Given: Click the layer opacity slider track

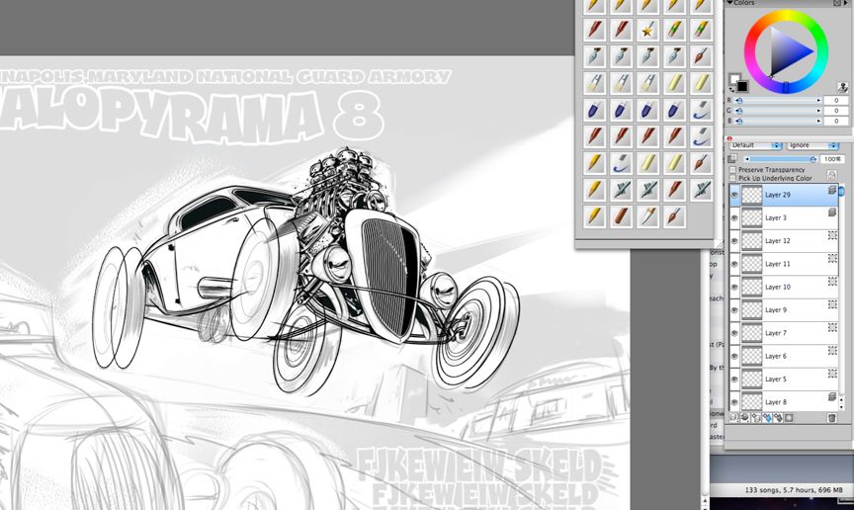Looking at the screenshot, I should 782,159.
